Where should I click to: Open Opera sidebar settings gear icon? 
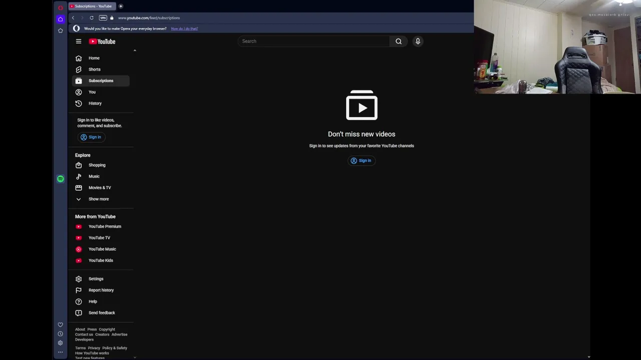tap(61, 342)
